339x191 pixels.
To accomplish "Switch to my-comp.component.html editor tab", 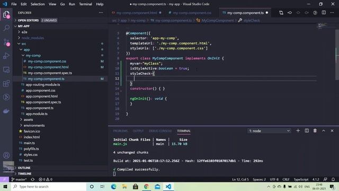I will [x=137, y=13].
